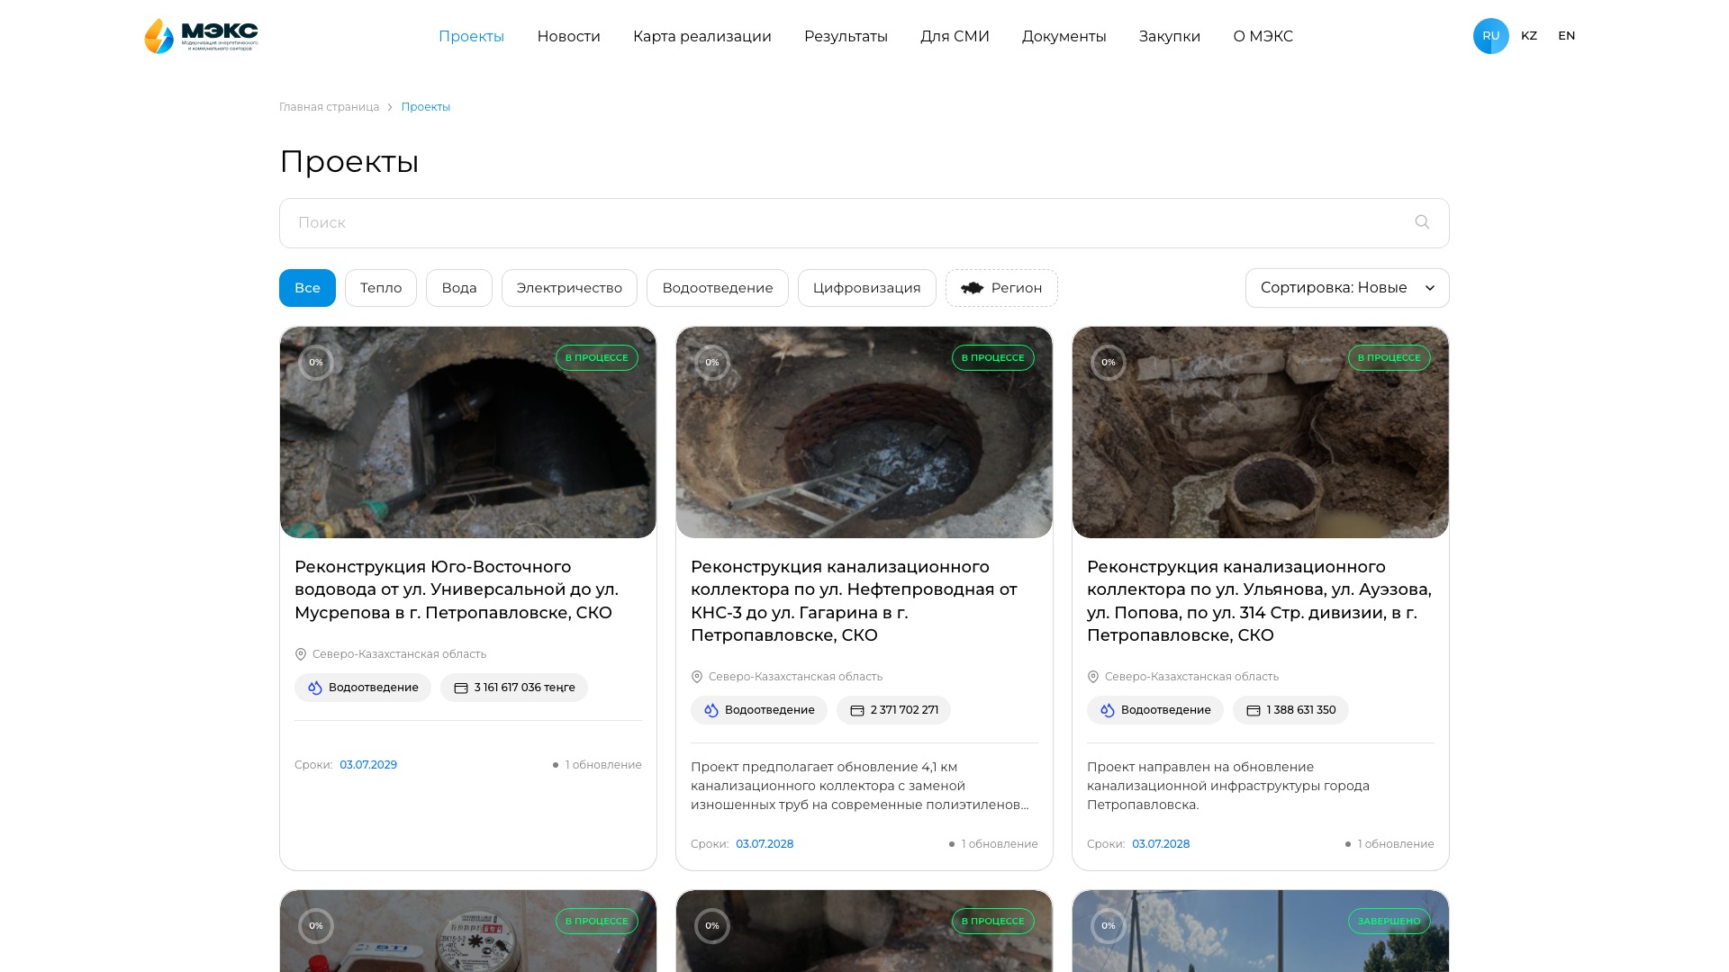Click Нефтепроводная card's 03.07.2028 deadline date

coord(765,844)
